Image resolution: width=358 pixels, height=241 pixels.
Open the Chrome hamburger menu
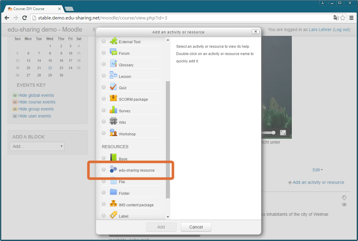point(352,18)
